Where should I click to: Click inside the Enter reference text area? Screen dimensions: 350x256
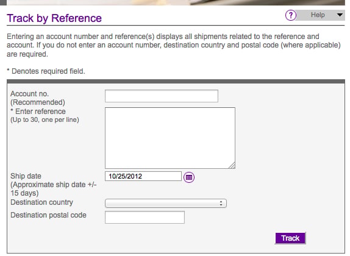tap(170, 138)
